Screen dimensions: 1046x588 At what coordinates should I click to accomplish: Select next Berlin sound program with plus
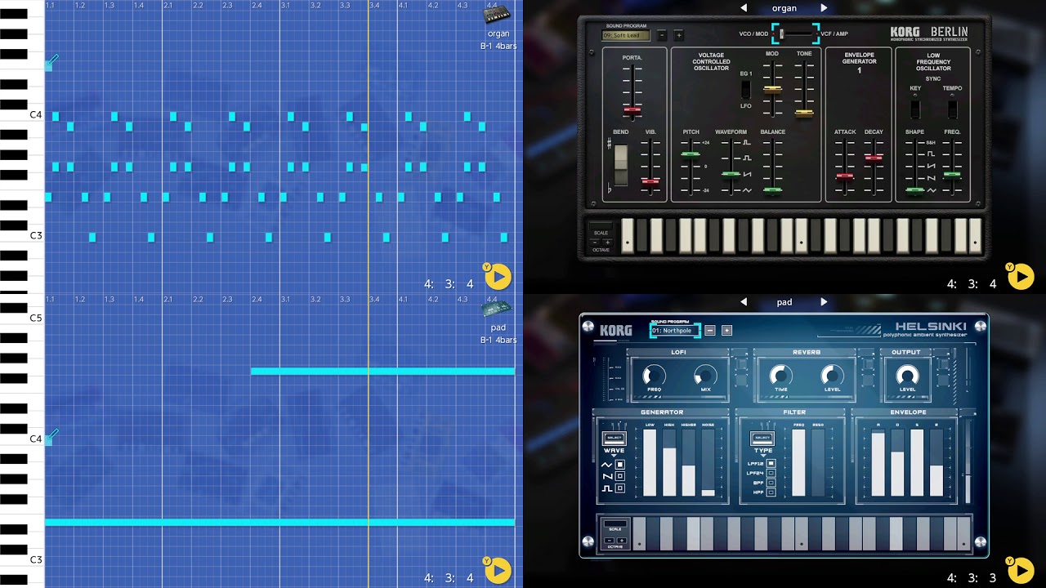coord(678,35)
